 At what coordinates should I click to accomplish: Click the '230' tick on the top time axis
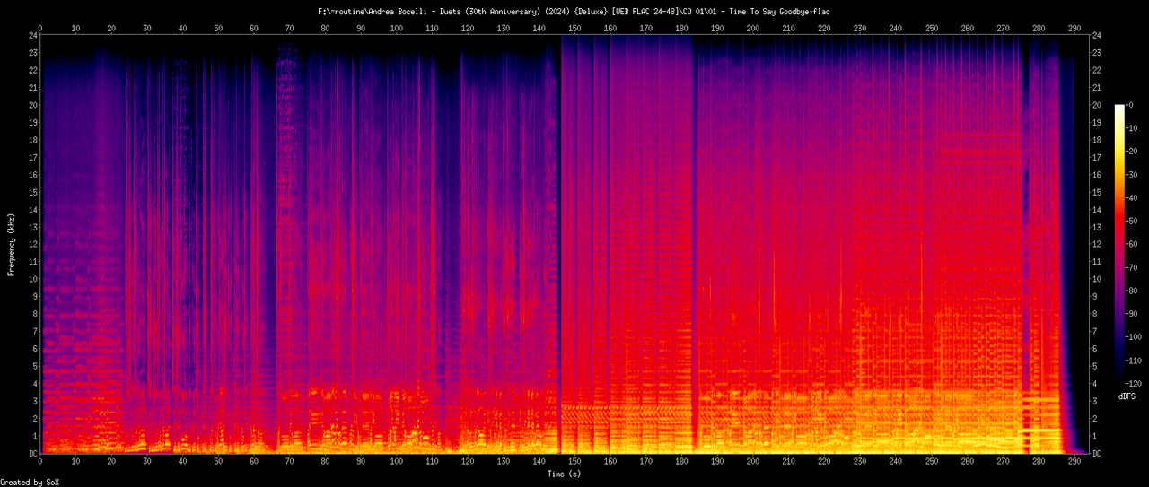(860, 28)
